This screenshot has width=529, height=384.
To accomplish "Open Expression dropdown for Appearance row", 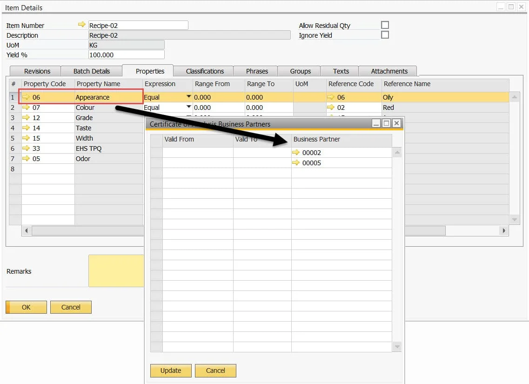I will pyautogui.click(x=188, y=96).
